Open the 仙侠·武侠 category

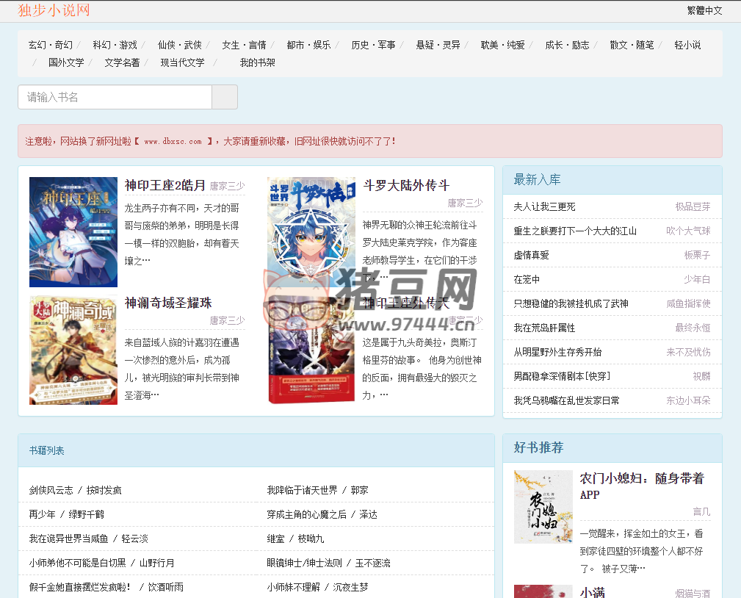180,45
